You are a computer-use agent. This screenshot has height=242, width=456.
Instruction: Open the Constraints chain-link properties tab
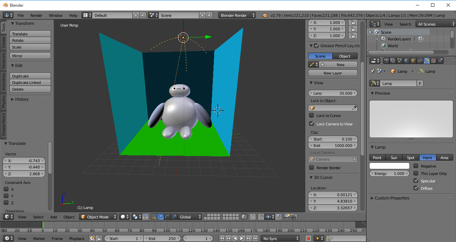tap(420, 61)
